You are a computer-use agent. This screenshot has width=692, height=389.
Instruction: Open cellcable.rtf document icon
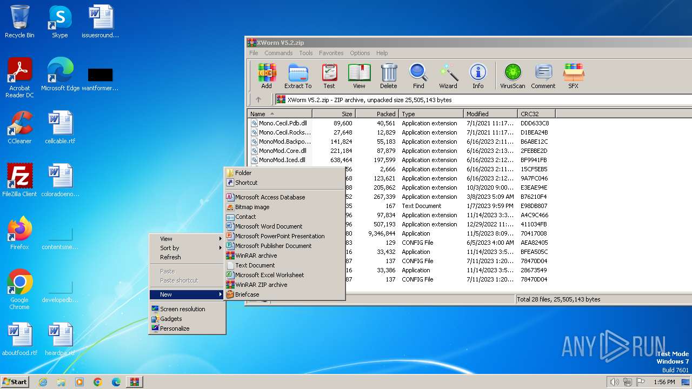tap(60, 128)
